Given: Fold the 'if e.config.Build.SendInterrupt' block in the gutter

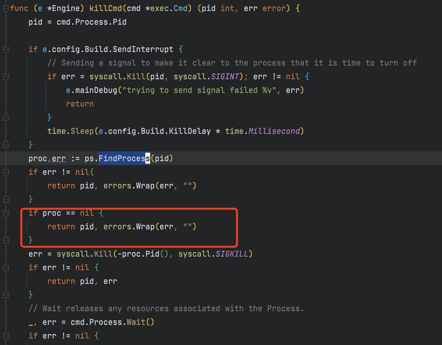Looking at the screenshot, I should (6, 50).
